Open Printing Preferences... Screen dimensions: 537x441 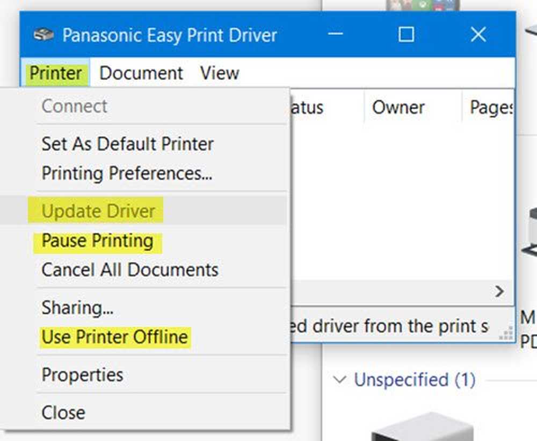(127, 173)
